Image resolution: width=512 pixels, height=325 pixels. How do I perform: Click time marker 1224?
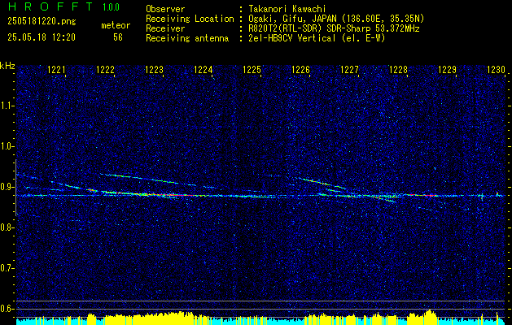203,70
